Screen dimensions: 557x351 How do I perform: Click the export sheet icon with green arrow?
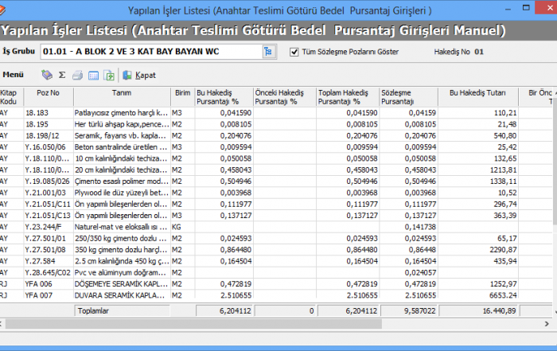point(108,76)
